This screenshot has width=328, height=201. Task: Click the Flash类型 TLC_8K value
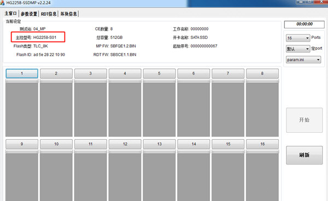pos(40,46)
